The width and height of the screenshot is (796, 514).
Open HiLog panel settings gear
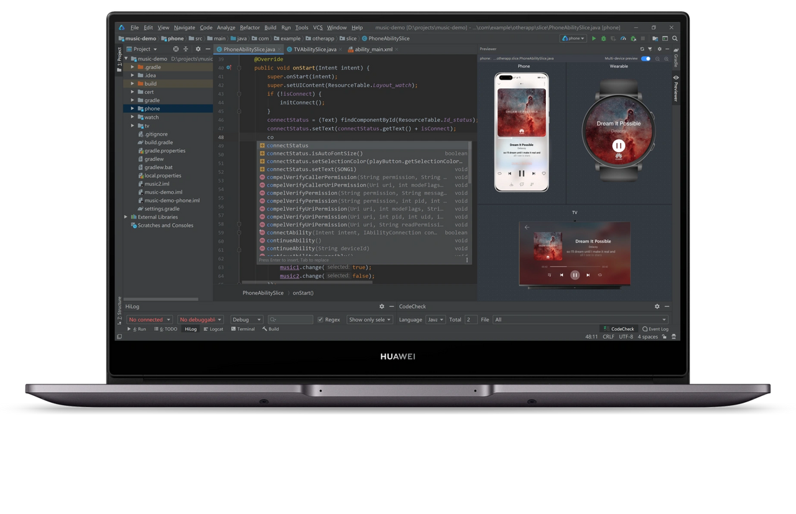pos(382,306)
